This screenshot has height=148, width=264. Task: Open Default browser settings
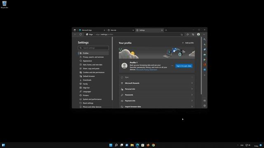[93, 76]
